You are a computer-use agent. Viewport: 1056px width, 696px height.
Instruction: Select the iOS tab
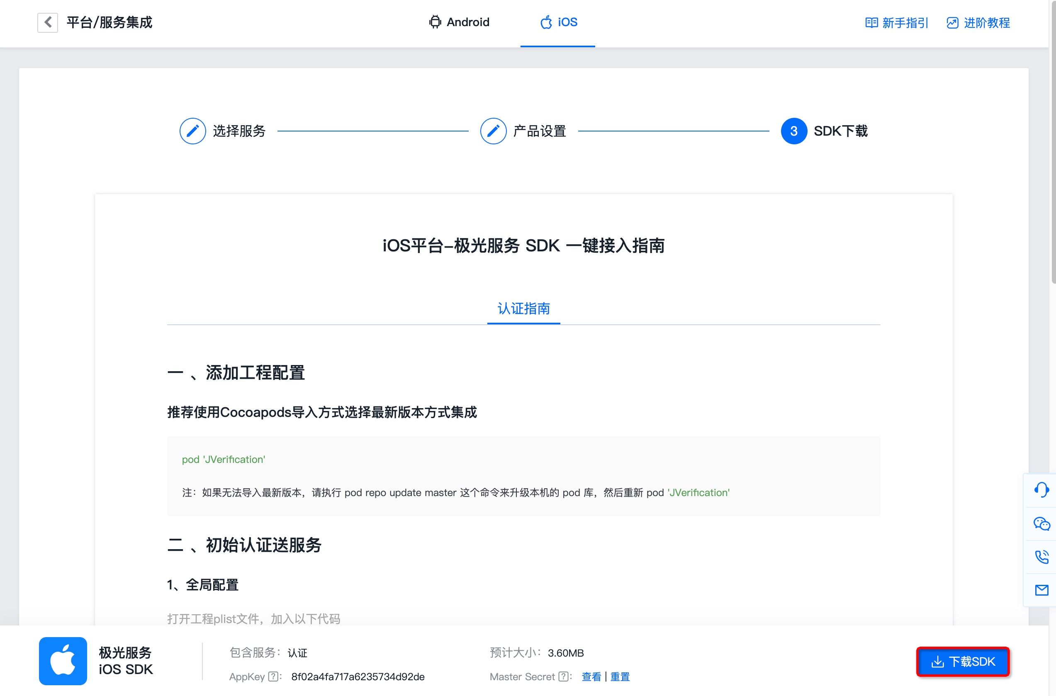click(564, 22)
